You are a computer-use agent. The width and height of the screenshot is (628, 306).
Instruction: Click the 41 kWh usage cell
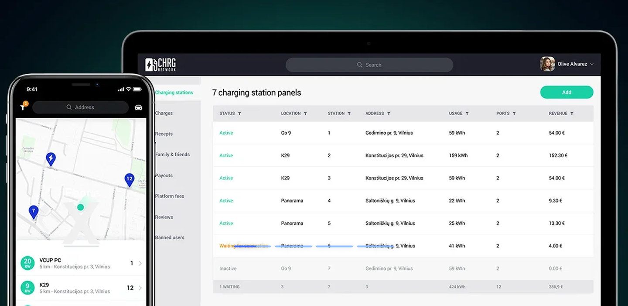point(457,246)
